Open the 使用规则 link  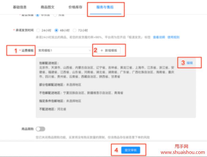173,37
